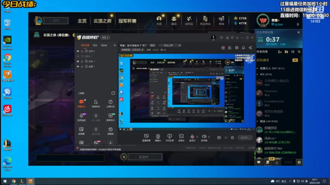330x185 pixels.
Task: Open League client profile icon 生涯
Action: 159,21
